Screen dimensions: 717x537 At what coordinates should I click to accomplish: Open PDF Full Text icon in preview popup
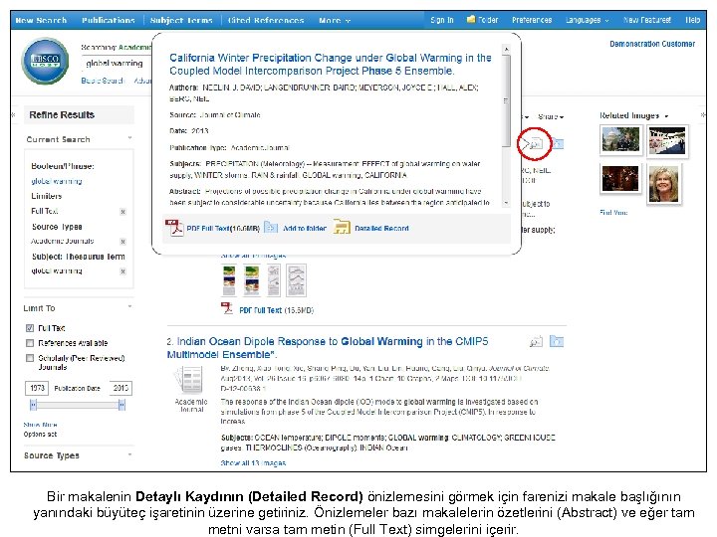(x=173, y=227)
